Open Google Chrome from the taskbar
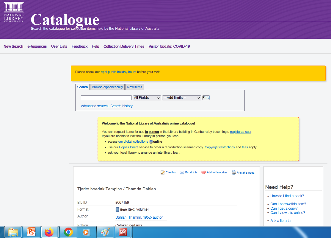The width and height of the screenshot is (331, 238). tap(68, 232)
